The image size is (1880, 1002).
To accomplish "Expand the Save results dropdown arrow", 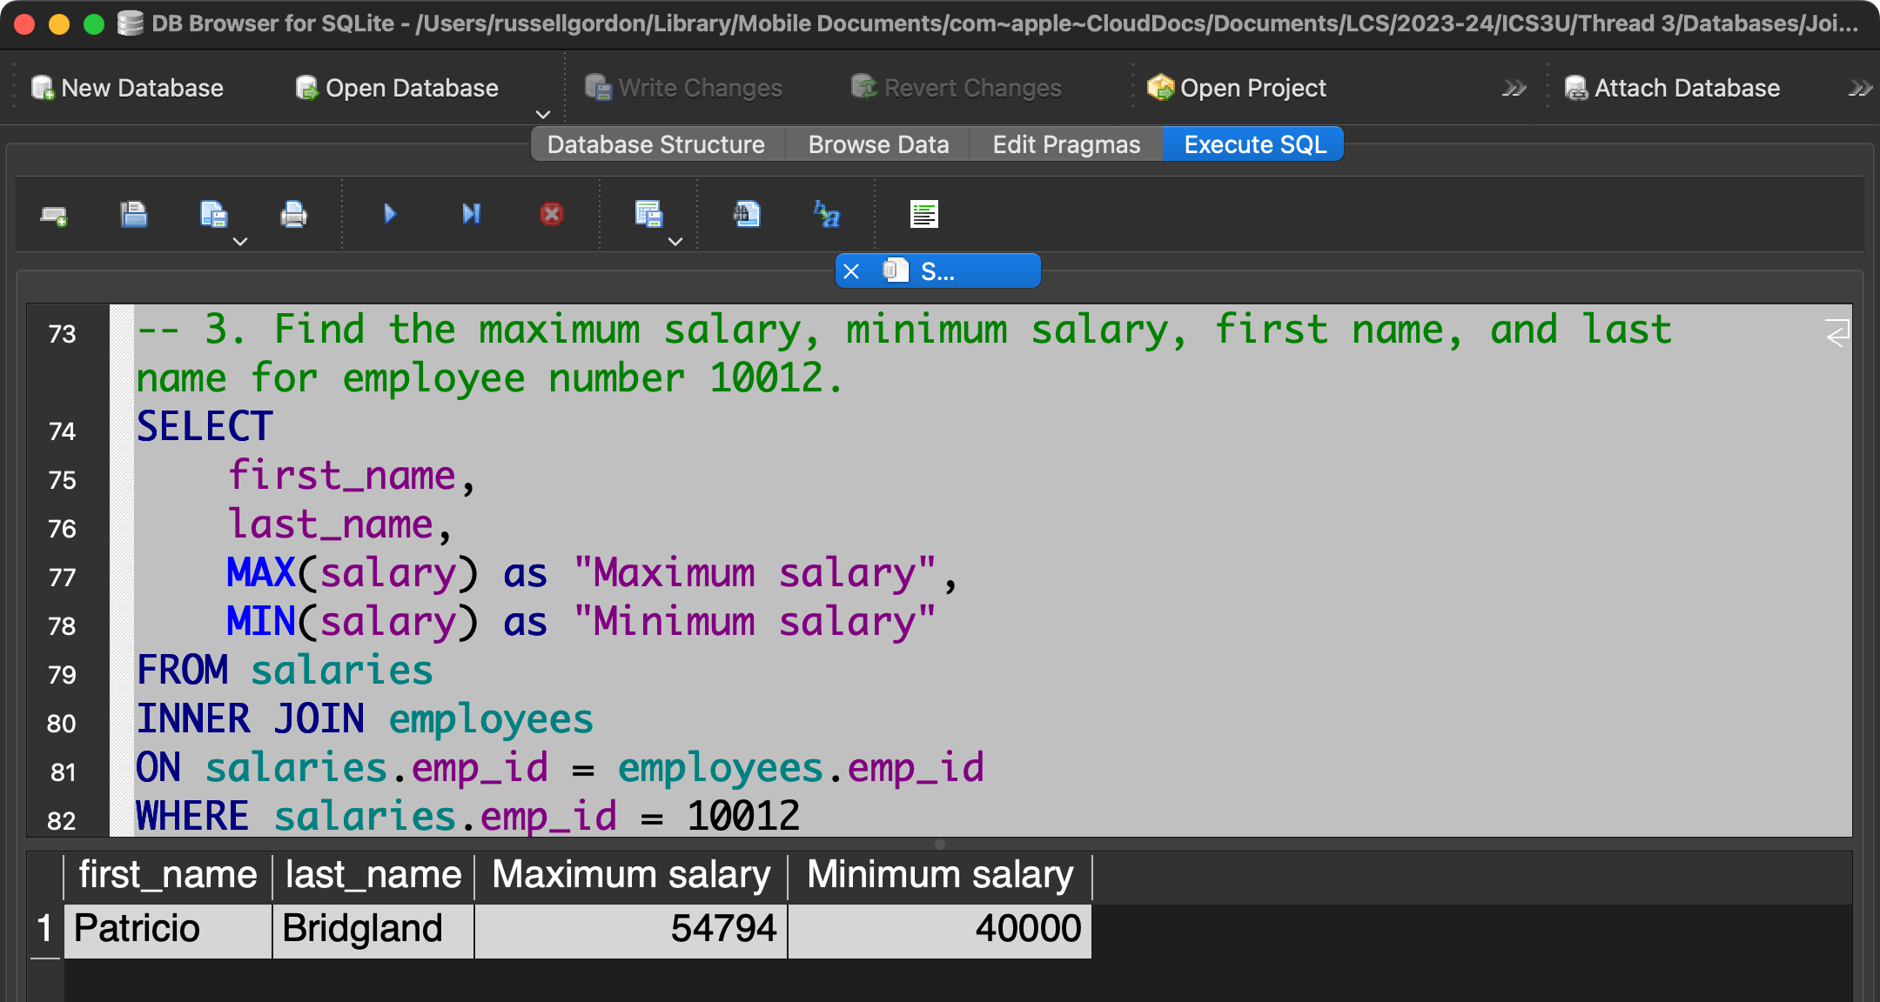I will click(x=675, y=242).
